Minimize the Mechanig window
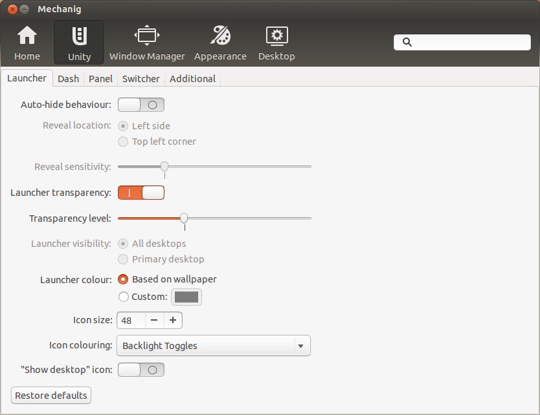The image size is (540, 415). tap(24, 9)
